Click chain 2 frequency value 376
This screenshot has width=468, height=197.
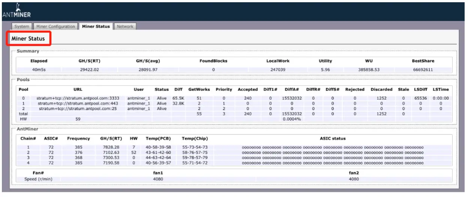[78, 153]
